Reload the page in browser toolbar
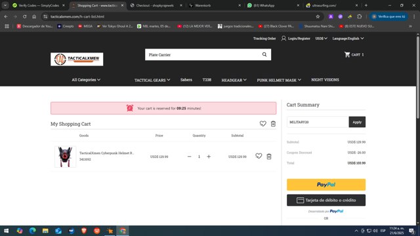Viewport: 420px width, 236px height. (x=24, y=16)
